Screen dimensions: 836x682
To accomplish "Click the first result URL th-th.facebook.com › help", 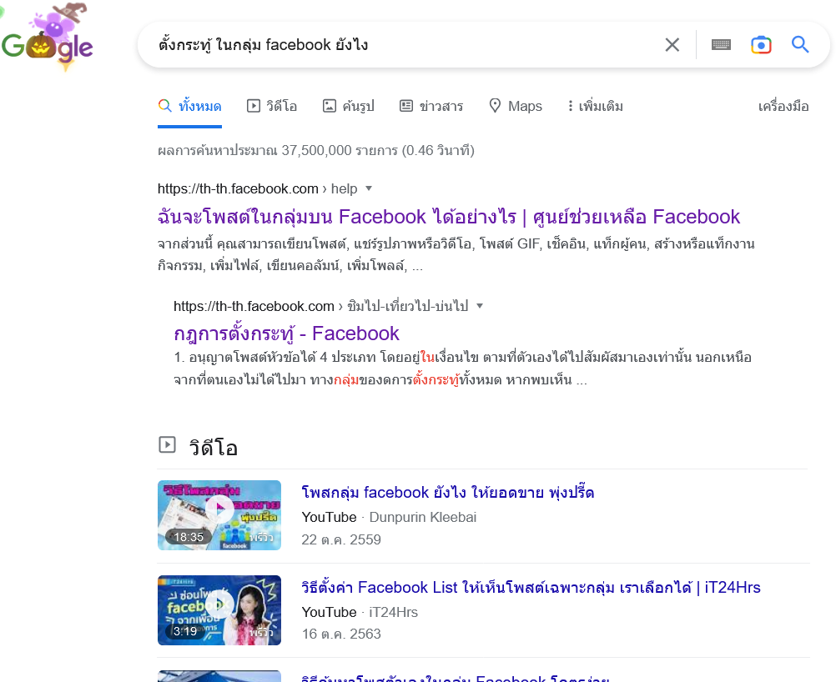I will (x=257, y=188).
